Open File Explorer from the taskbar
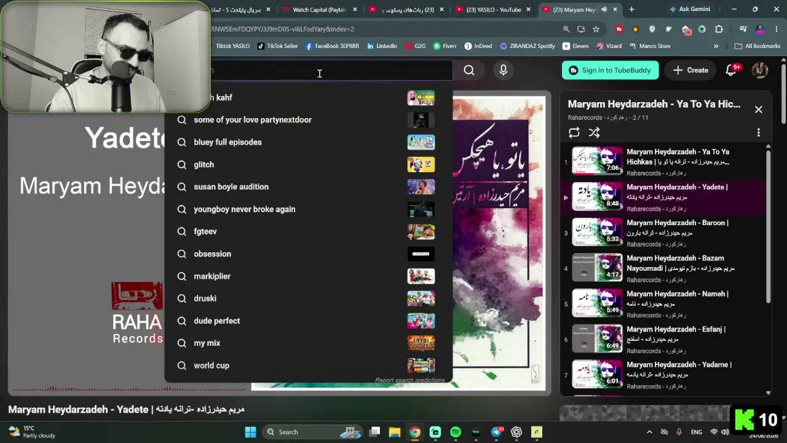 point(395,432)
